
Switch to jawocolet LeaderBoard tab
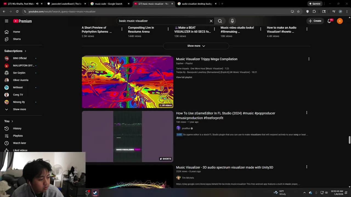coord(66,4)
